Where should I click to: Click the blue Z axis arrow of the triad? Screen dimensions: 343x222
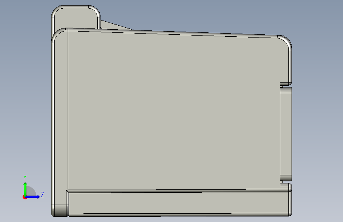(x=32, y=197)
